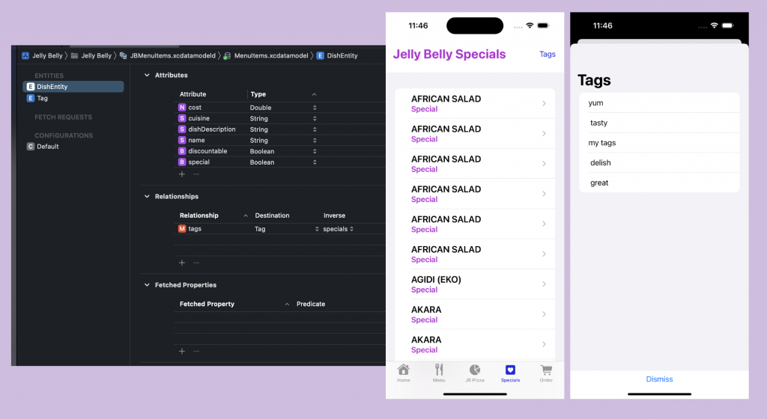This screenshot has width=767, height=419.
Task: Click the plus icon under Attributes table
Action: (x=181, y=174)
